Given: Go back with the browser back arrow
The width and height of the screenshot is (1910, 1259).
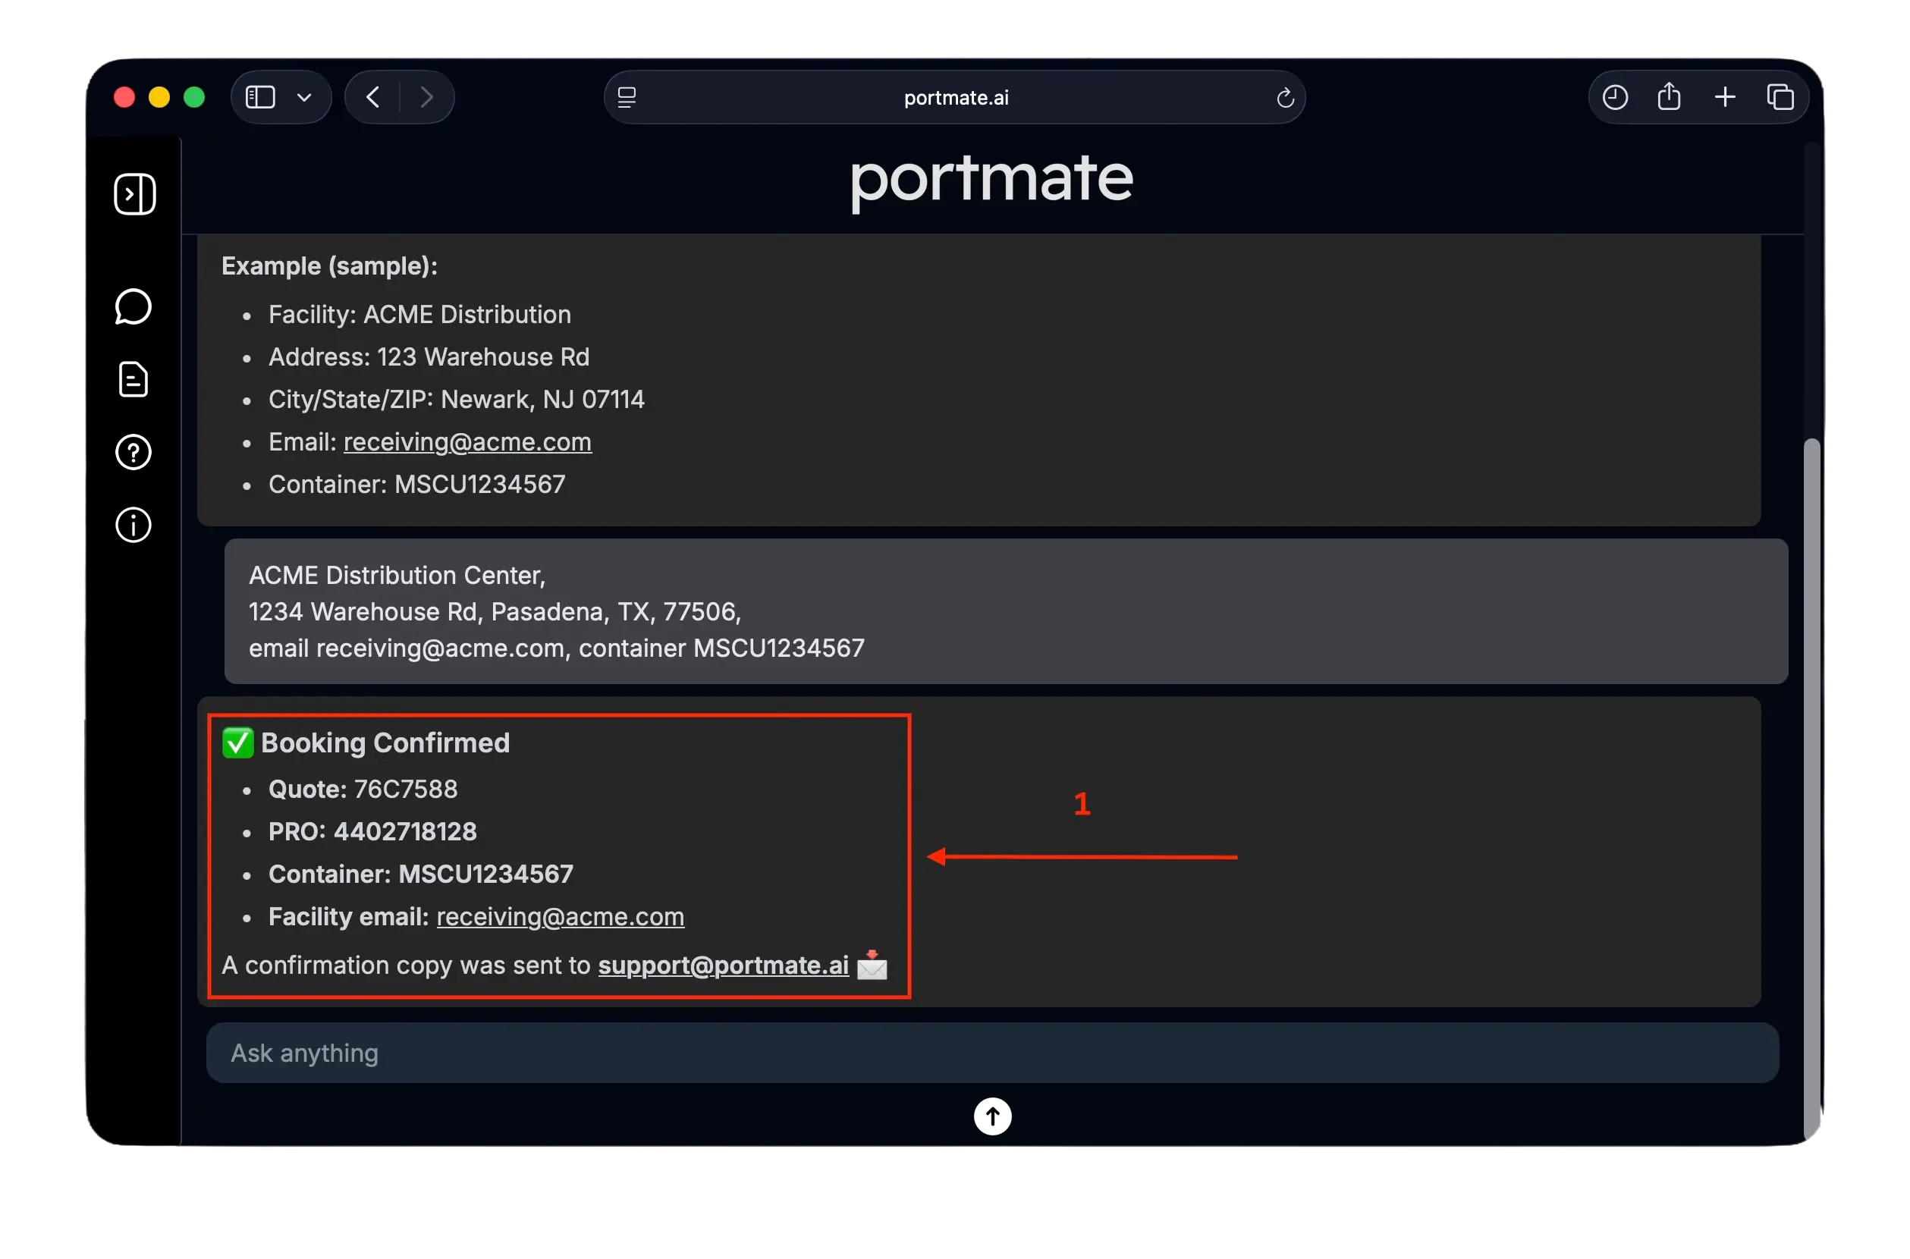Looking at the screenshot, I should [x=372, y=97].
